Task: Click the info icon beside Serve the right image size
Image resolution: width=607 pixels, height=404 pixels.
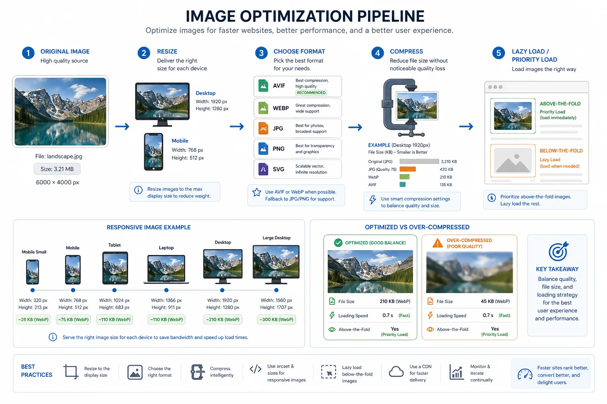Action: (x=53, y=337)
